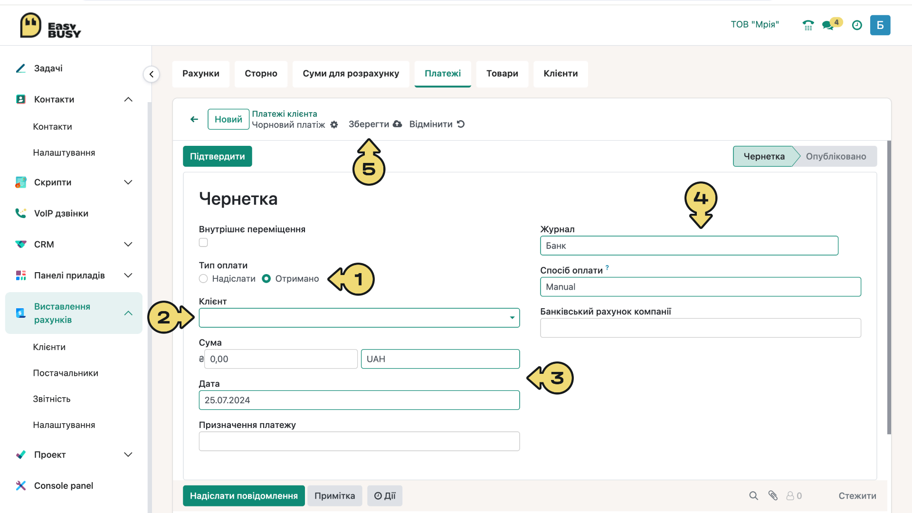Click the VoIP phone icon in header
Image resolution: width=912 pixels, height=513 pixels.
pyautogui.click(x=808, y=25)
